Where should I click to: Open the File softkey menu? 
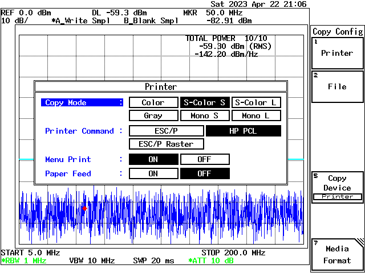337,86
